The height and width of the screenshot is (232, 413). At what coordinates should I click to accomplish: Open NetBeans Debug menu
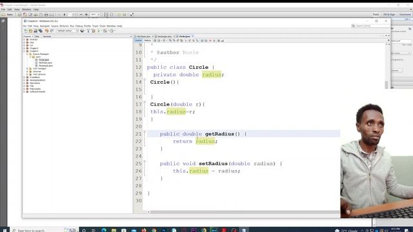[x=79, y=26]
